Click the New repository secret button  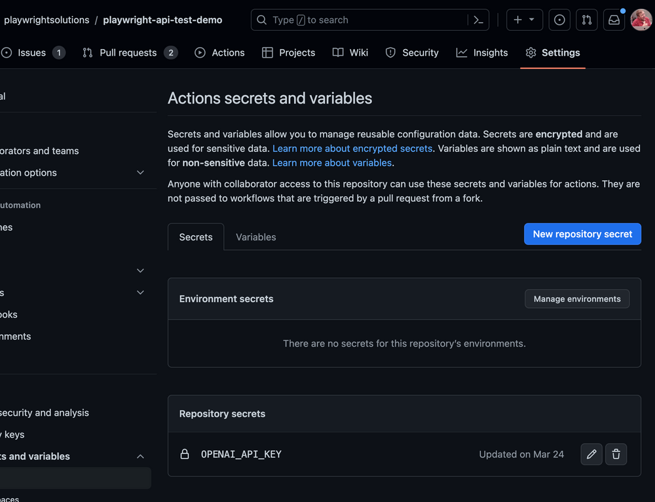coord(582,233)
